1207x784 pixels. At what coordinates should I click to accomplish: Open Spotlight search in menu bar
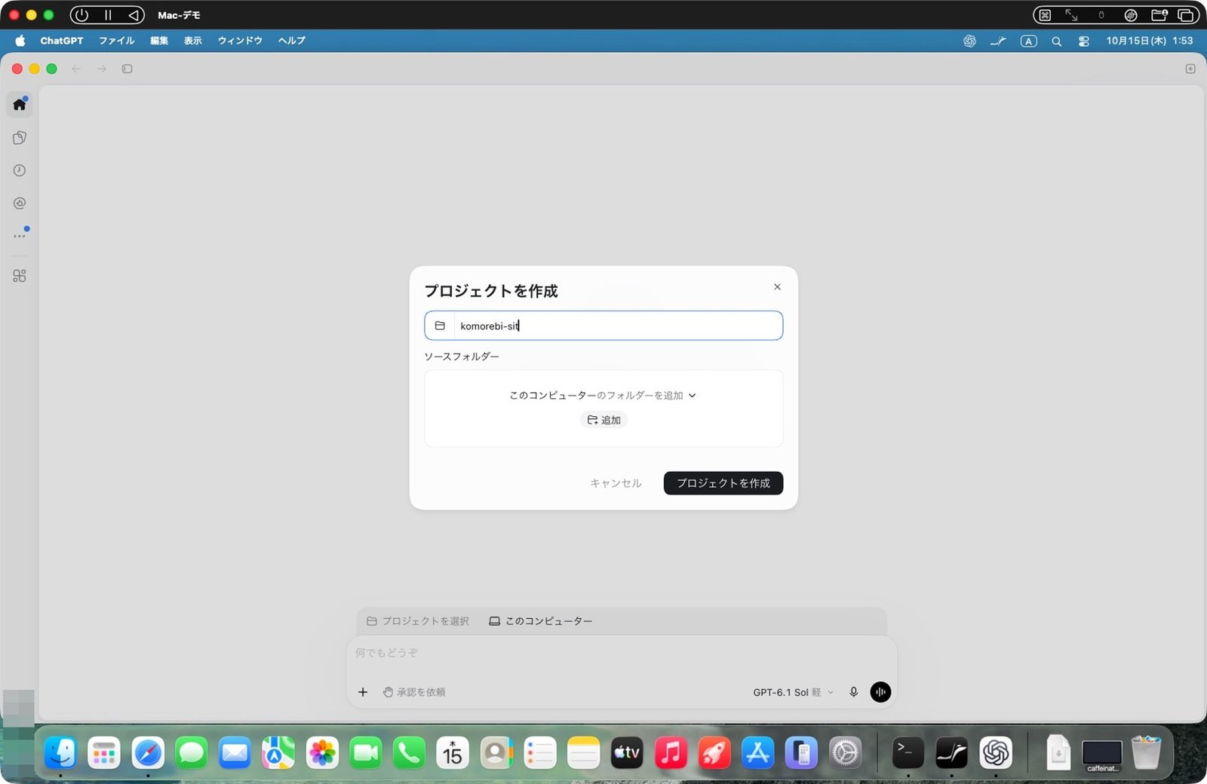click(x=1057, y=41)
